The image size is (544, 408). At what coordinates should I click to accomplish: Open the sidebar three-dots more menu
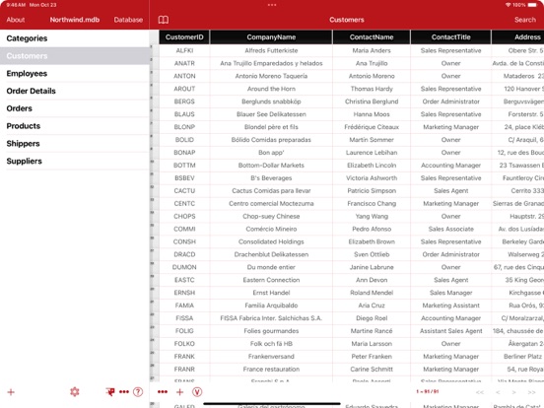124,392
